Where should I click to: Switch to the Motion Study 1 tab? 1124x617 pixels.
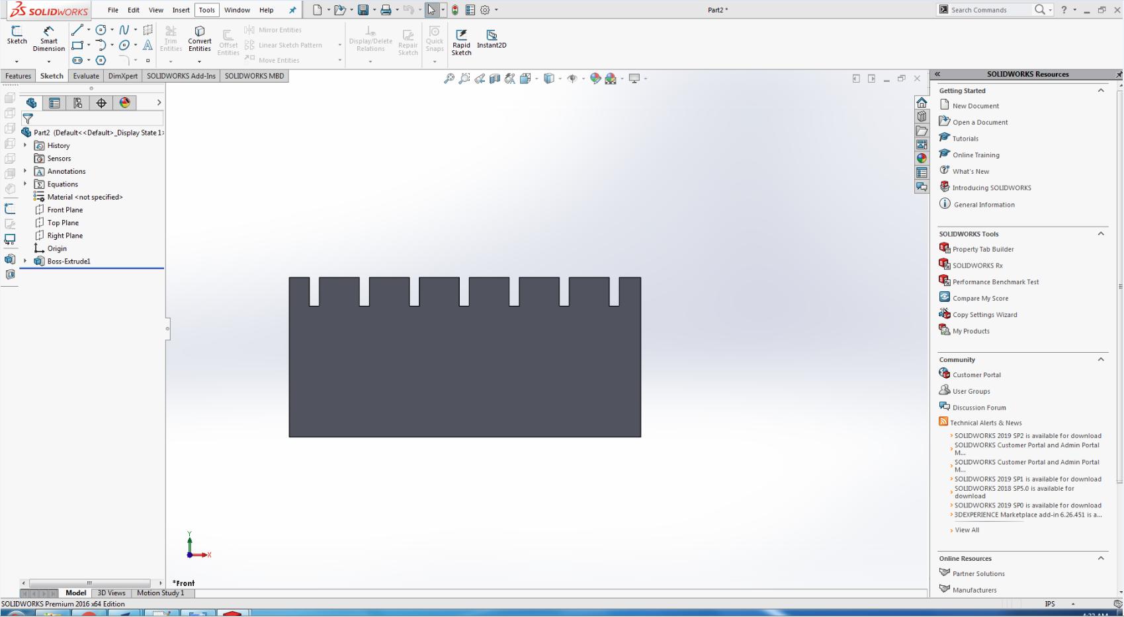click(161, 593)
